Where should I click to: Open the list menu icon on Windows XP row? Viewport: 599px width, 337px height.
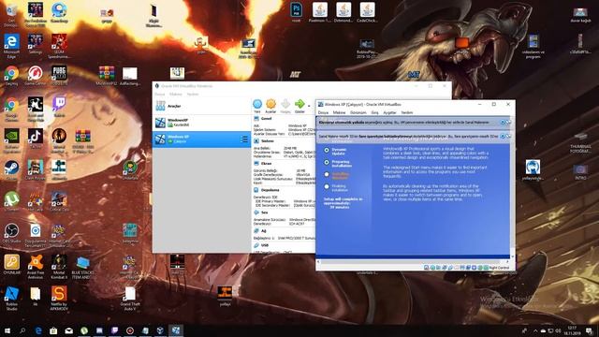click(x=244, y=139)
